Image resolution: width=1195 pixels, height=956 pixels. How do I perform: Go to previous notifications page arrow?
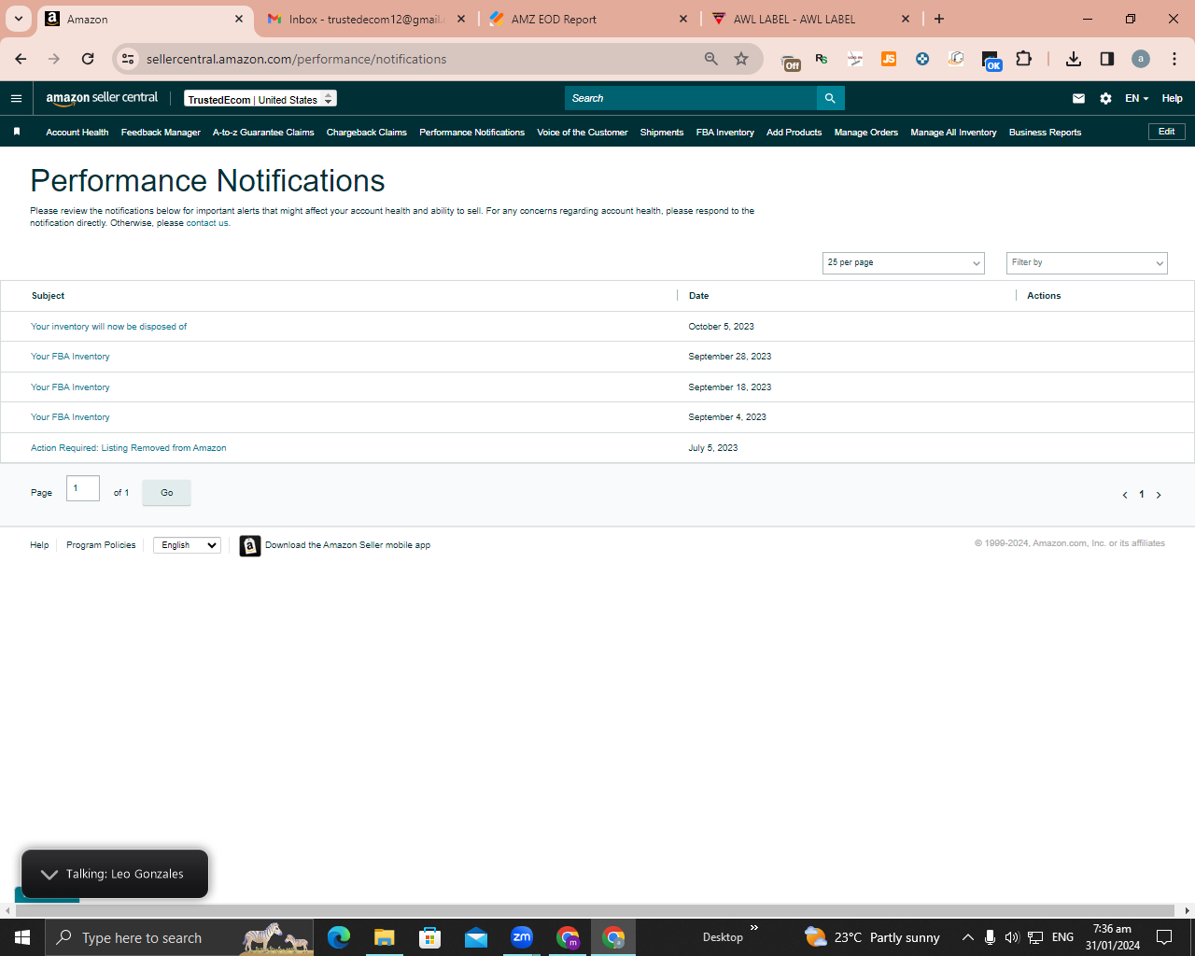[1124, 495]
